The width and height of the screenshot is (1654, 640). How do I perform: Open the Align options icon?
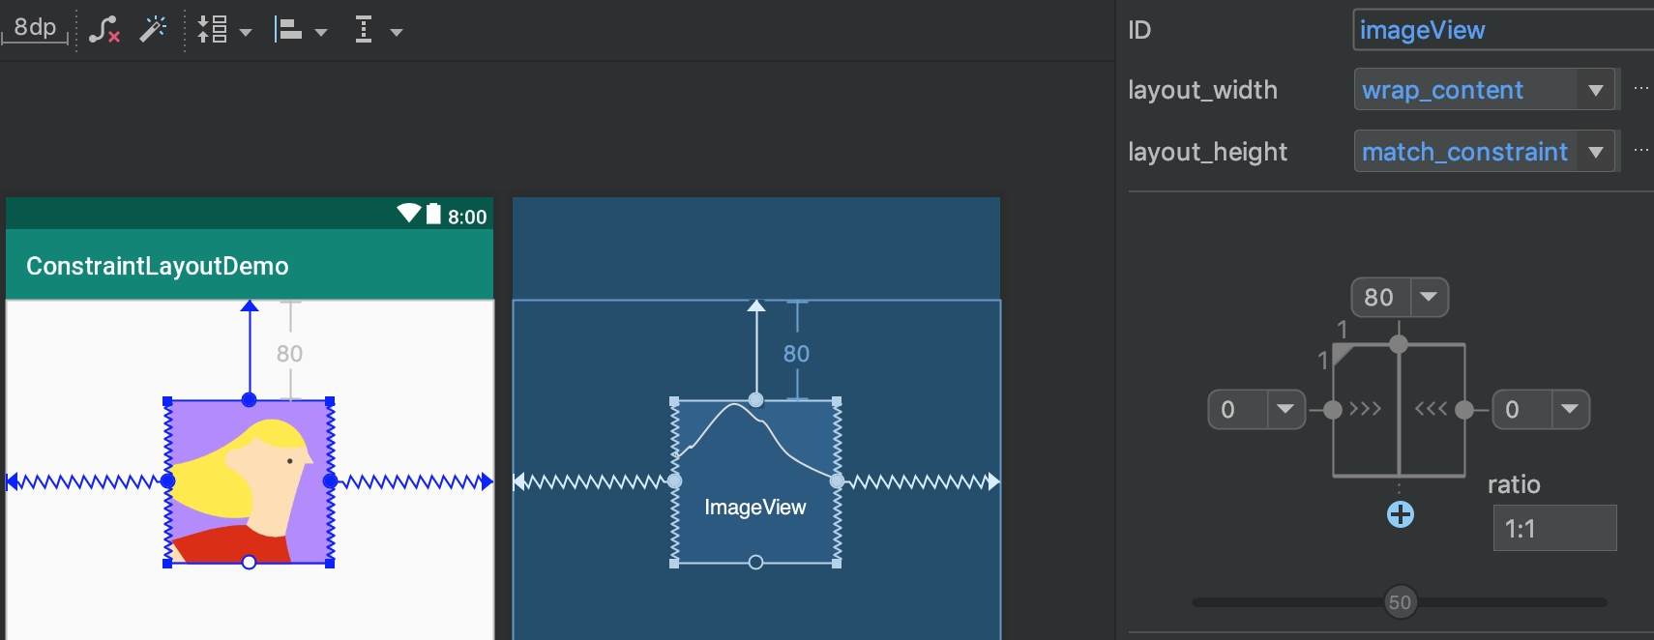click(300, 30)
